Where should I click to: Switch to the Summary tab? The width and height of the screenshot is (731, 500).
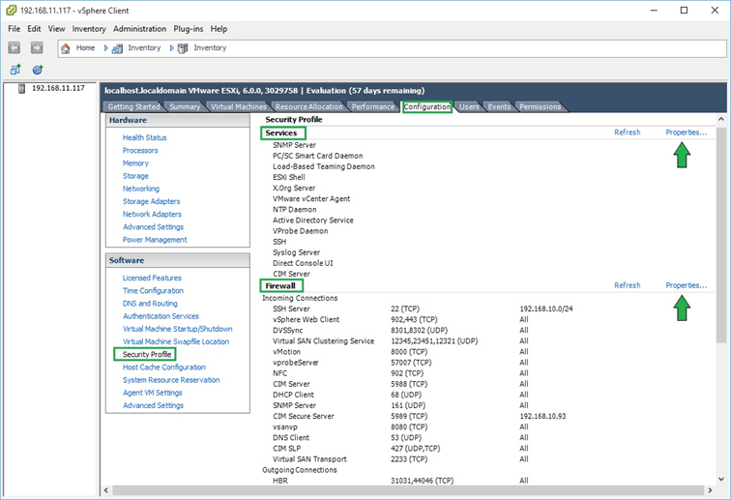click(x=185, y=106)
